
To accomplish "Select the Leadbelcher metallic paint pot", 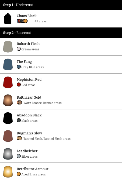I will (8, 154).
